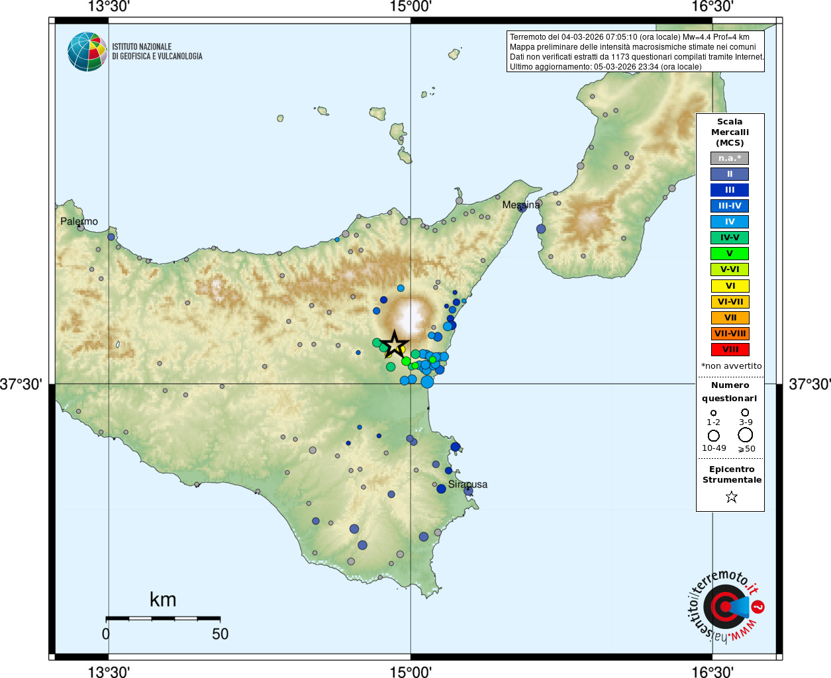
Task: Click the Siracusa city label
Action: 467,484
